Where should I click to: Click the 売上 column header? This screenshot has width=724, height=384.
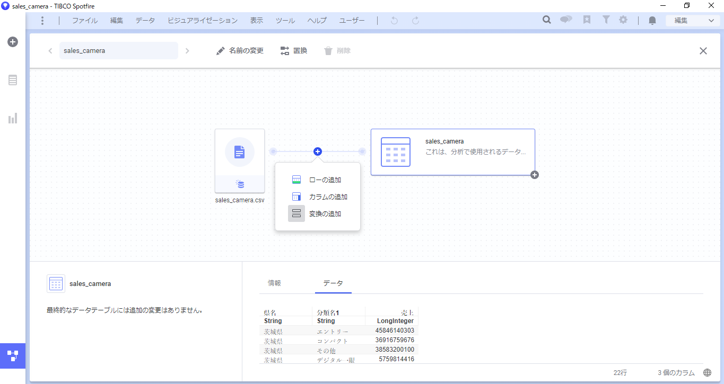coord(408,312)
